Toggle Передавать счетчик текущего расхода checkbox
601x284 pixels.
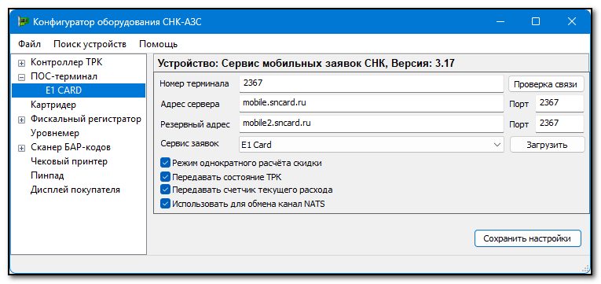point(165,190)
